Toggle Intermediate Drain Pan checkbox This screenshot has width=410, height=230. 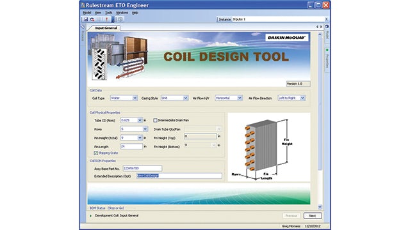click(155, 121)
